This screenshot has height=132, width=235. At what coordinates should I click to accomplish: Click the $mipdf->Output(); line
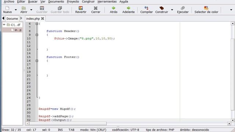click(x=55, y=120)
